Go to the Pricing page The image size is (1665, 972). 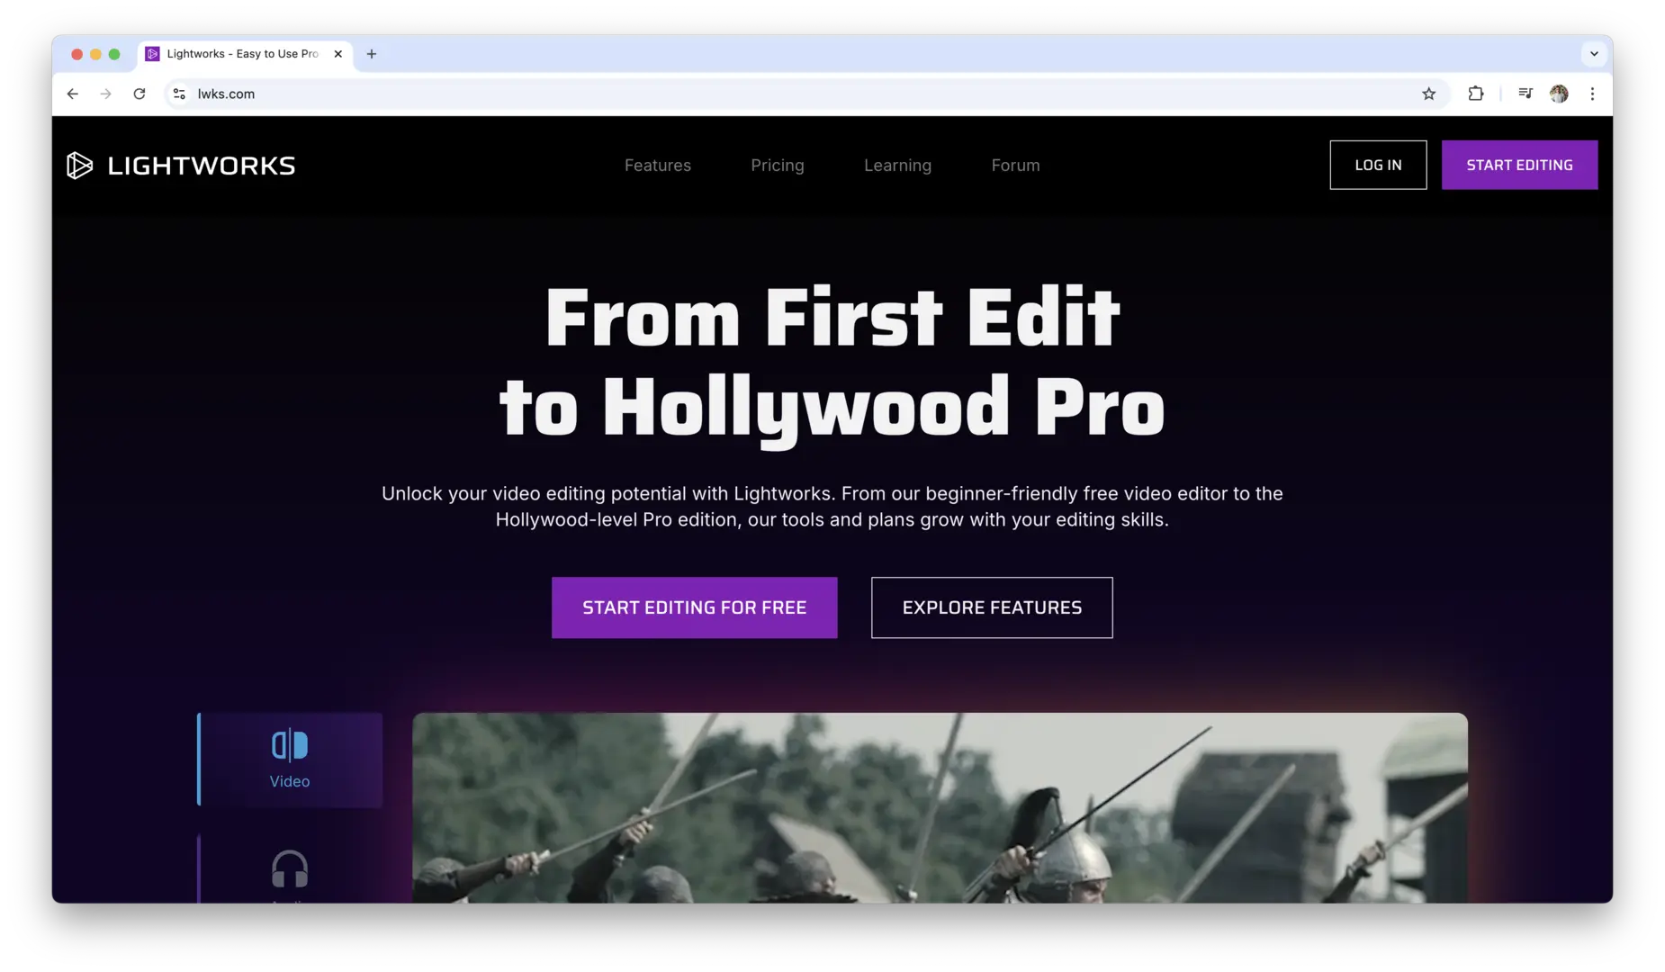[x=778, y=166]
